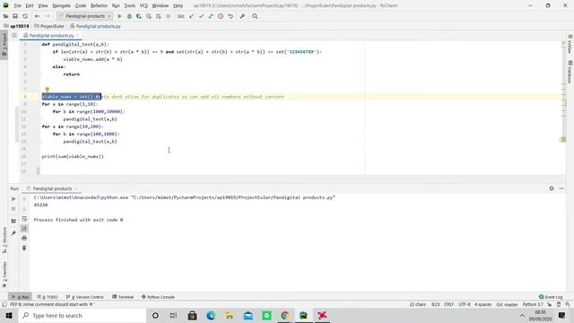Open Task View on taskbar

[173, 316]
